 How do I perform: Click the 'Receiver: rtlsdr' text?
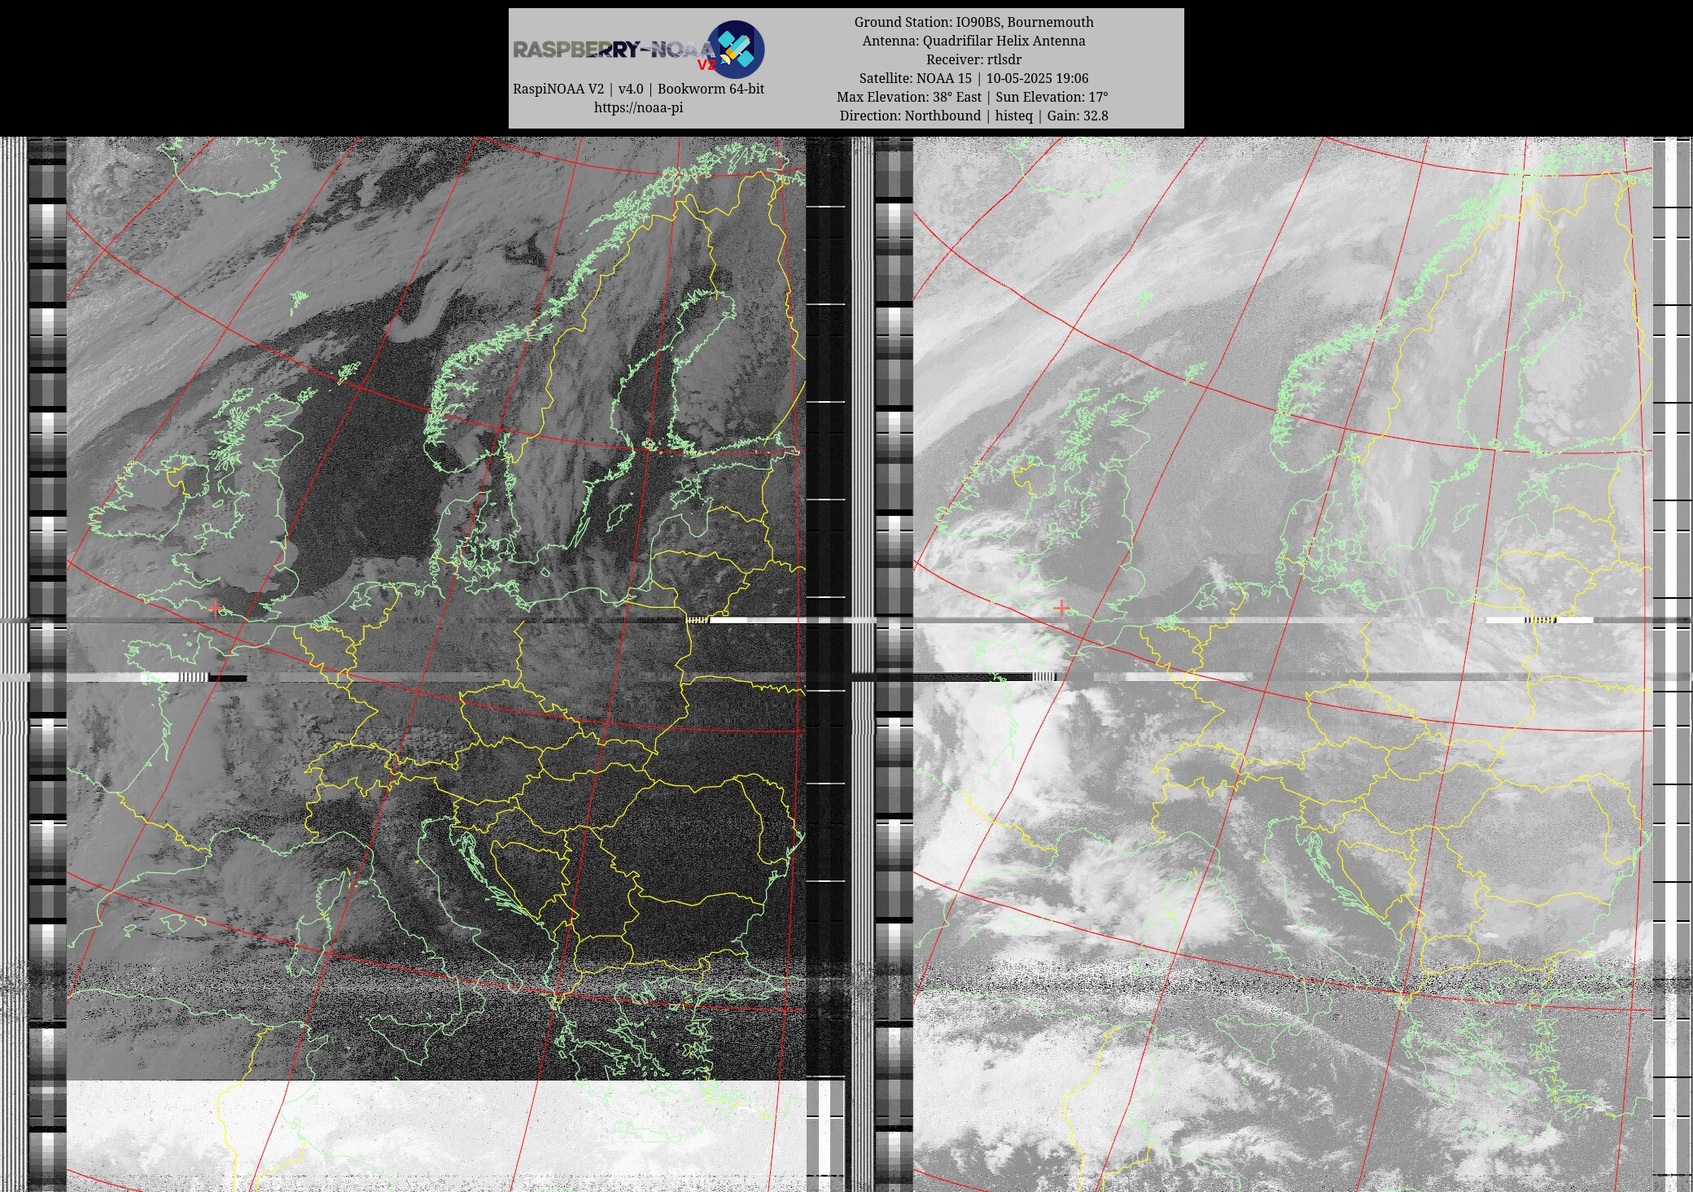973,59
